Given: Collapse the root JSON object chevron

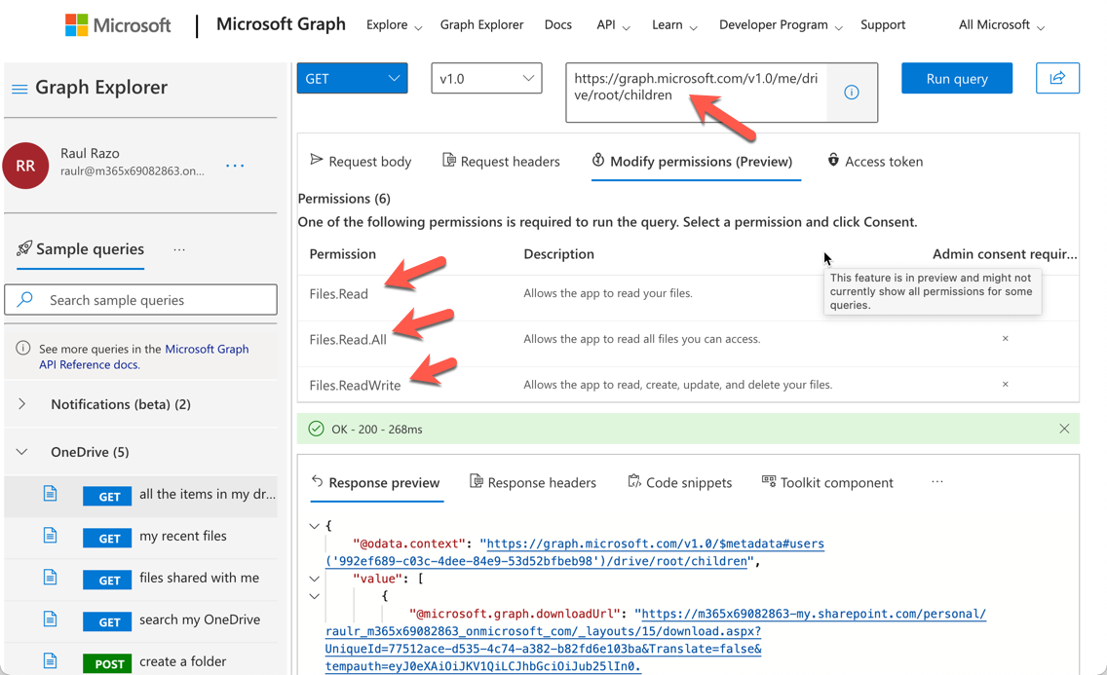Looking at the screenshot, I should [x=314, y=526].
